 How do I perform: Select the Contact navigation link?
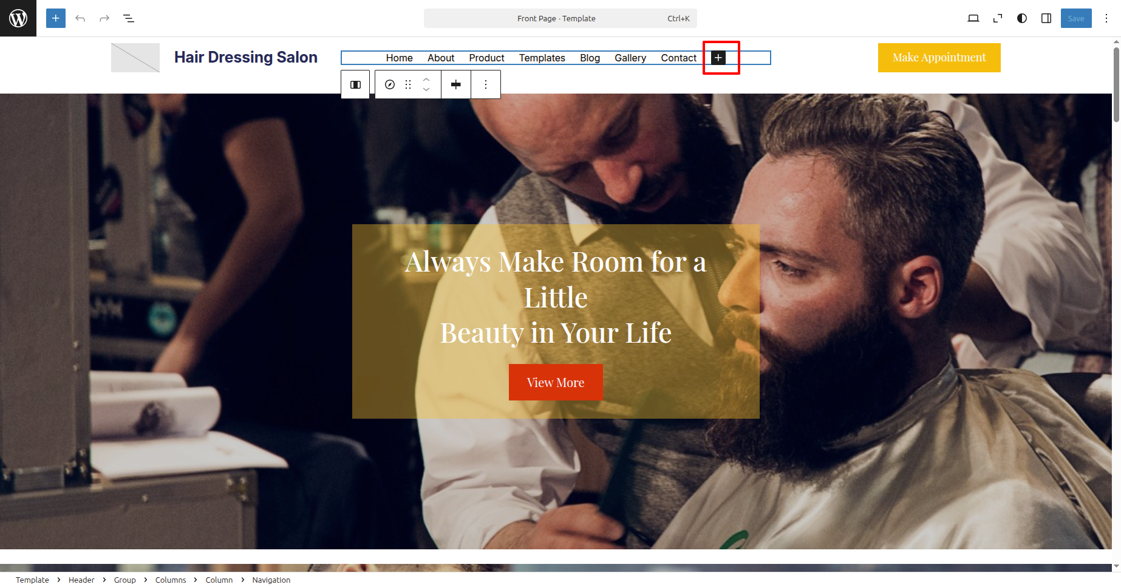pyautogui.click(x=679, y=58)
